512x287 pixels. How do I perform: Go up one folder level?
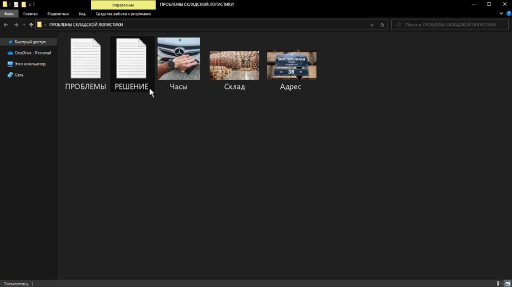pos(31,24)
